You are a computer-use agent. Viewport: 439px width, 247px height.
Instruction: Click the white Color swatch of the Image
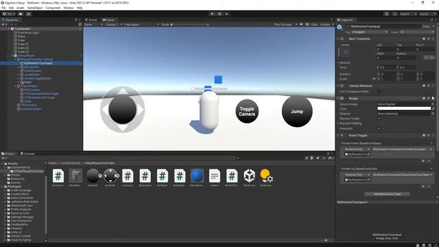tap(404, 108)
